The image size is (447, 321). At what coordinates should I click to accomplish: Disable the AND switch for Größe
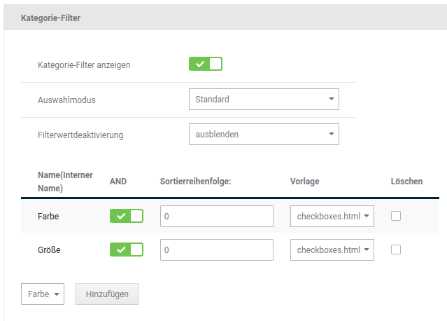click(x=127, y=250)
